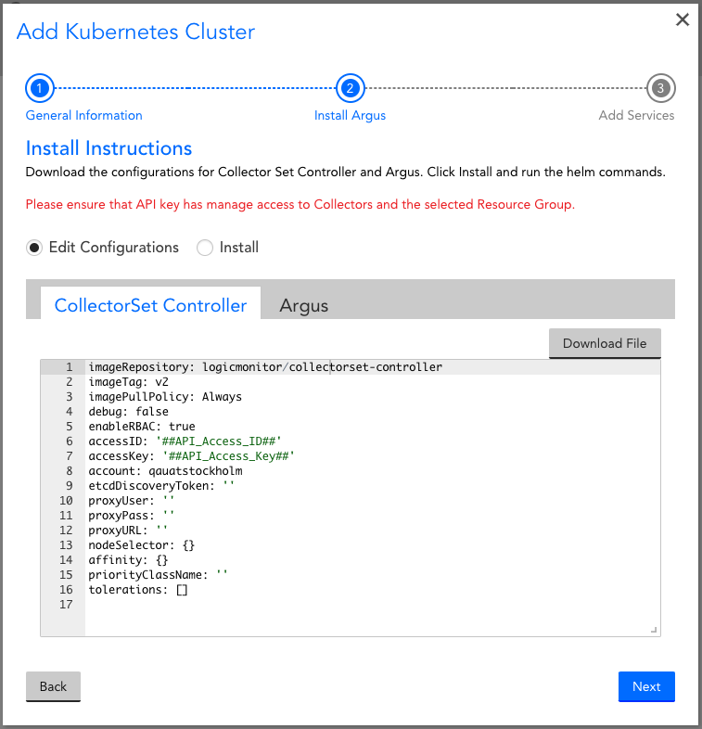Viewport: 702px width, 729px height.
Task: Click step 1 circle in wizard
Action: pos(39,88)
